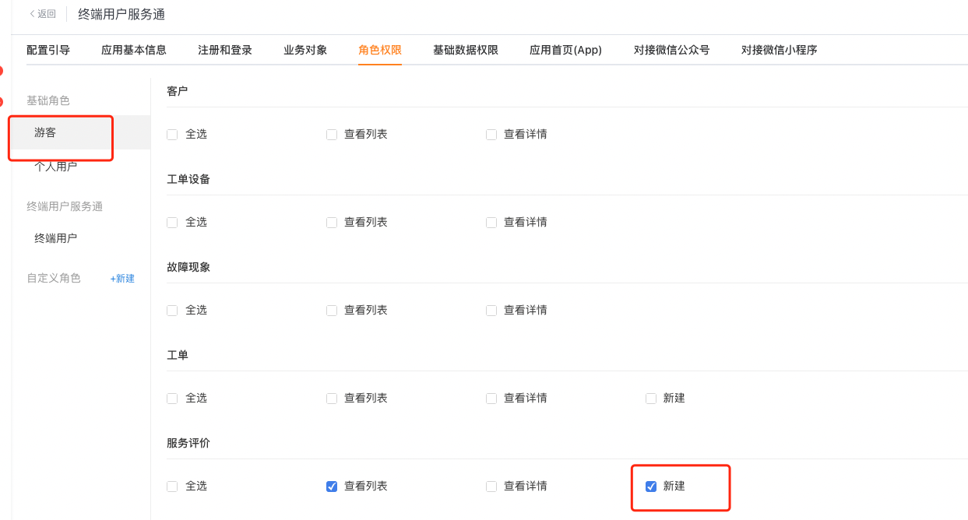Switch to 对接微信公众号 tab
968x520 pixels.
click(672, 50)
